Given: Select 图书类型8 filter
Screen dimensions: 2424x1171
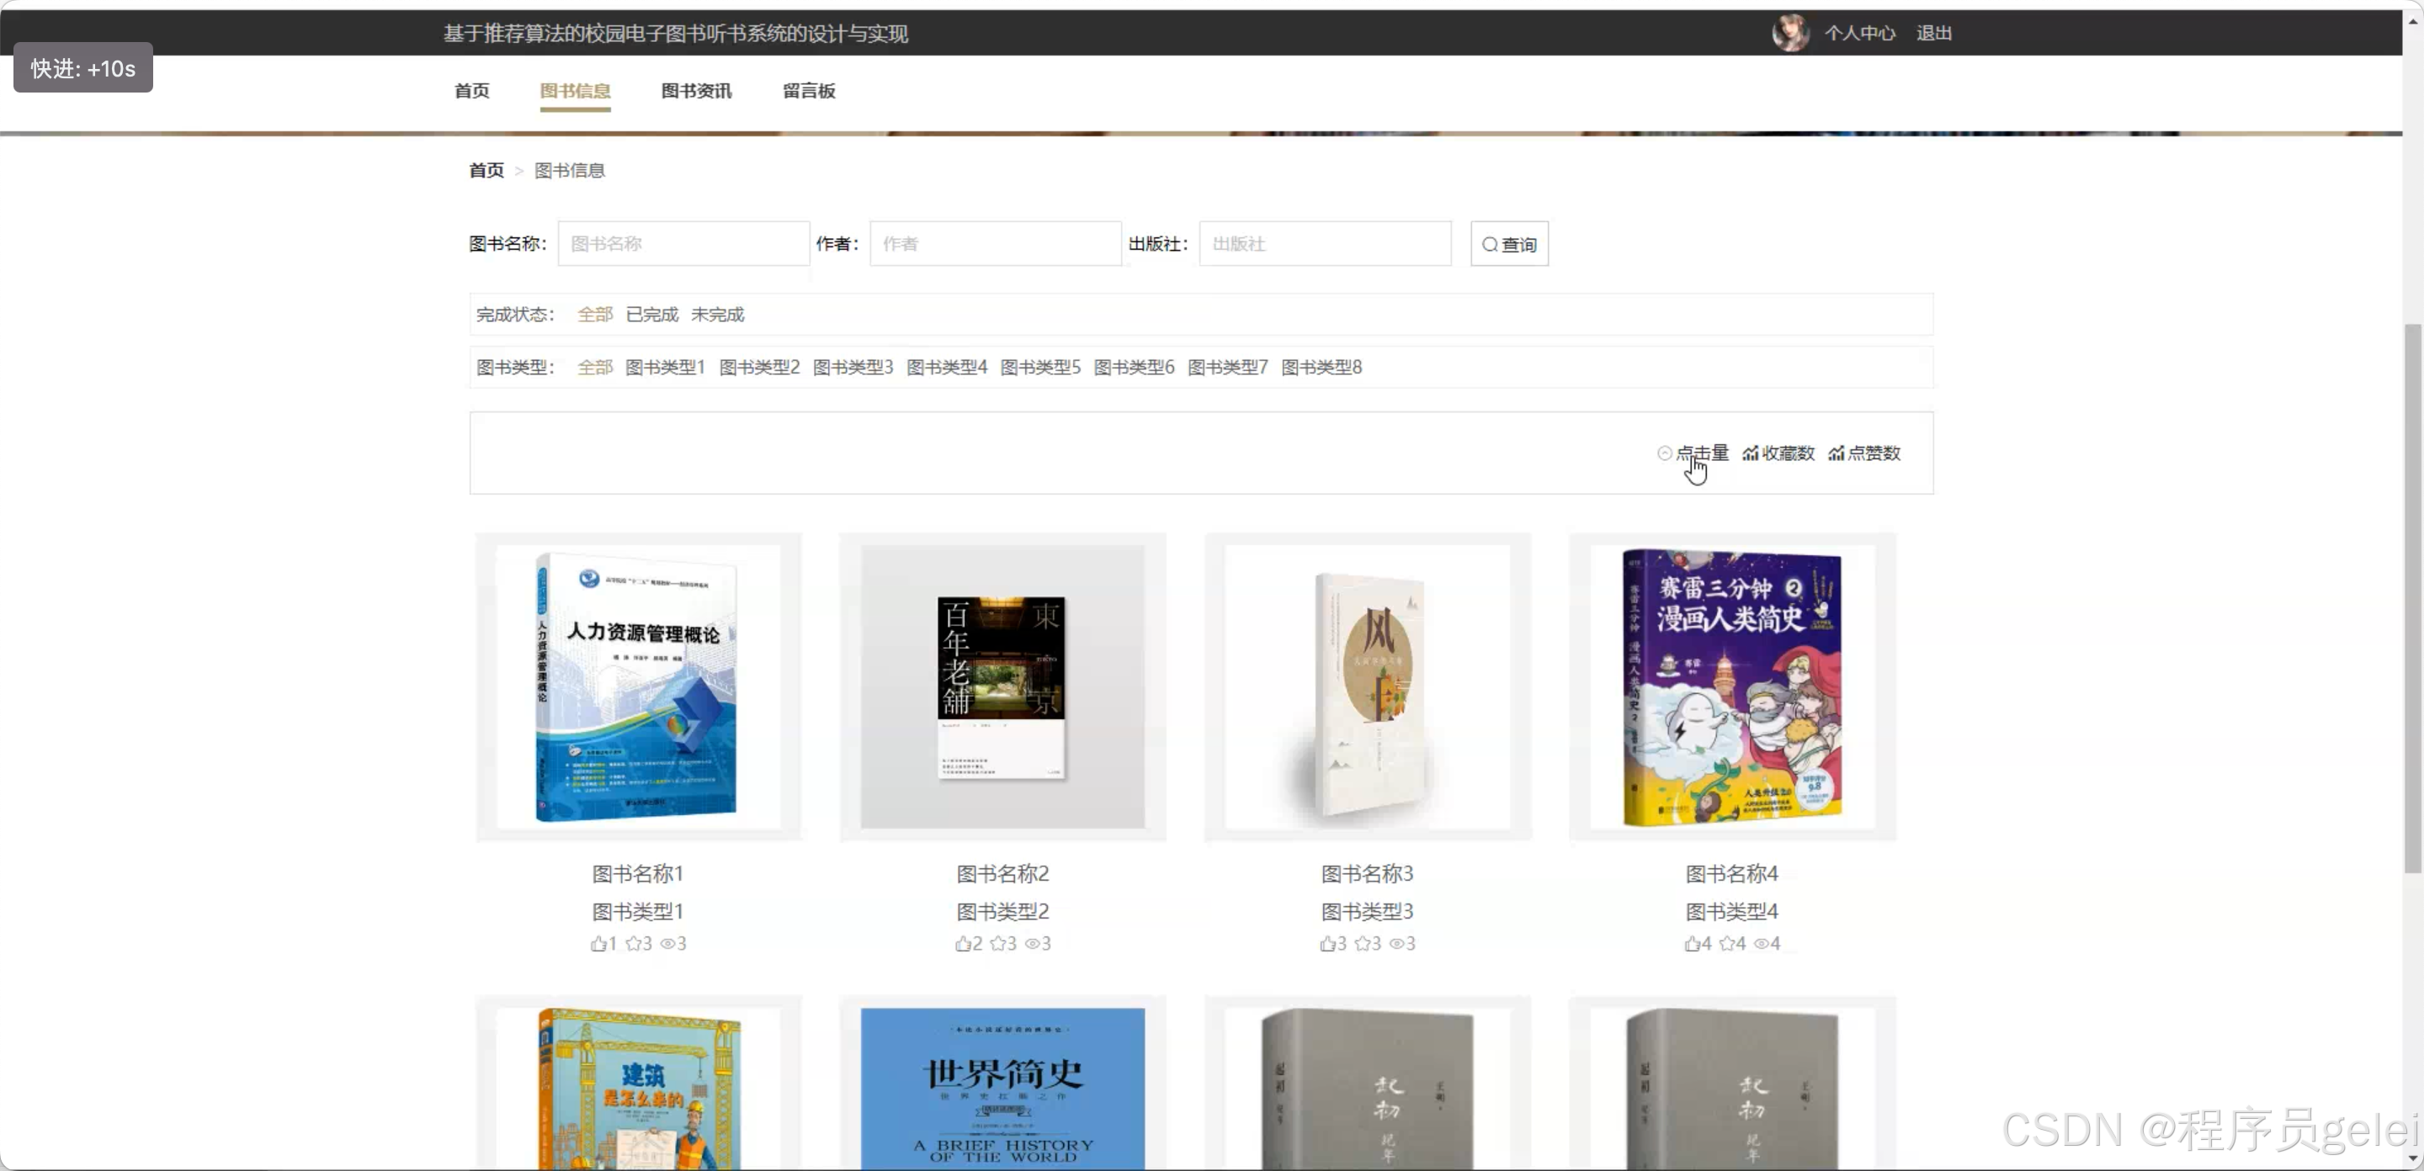Looking at the screenshot, I should [x=1321, y=367].
